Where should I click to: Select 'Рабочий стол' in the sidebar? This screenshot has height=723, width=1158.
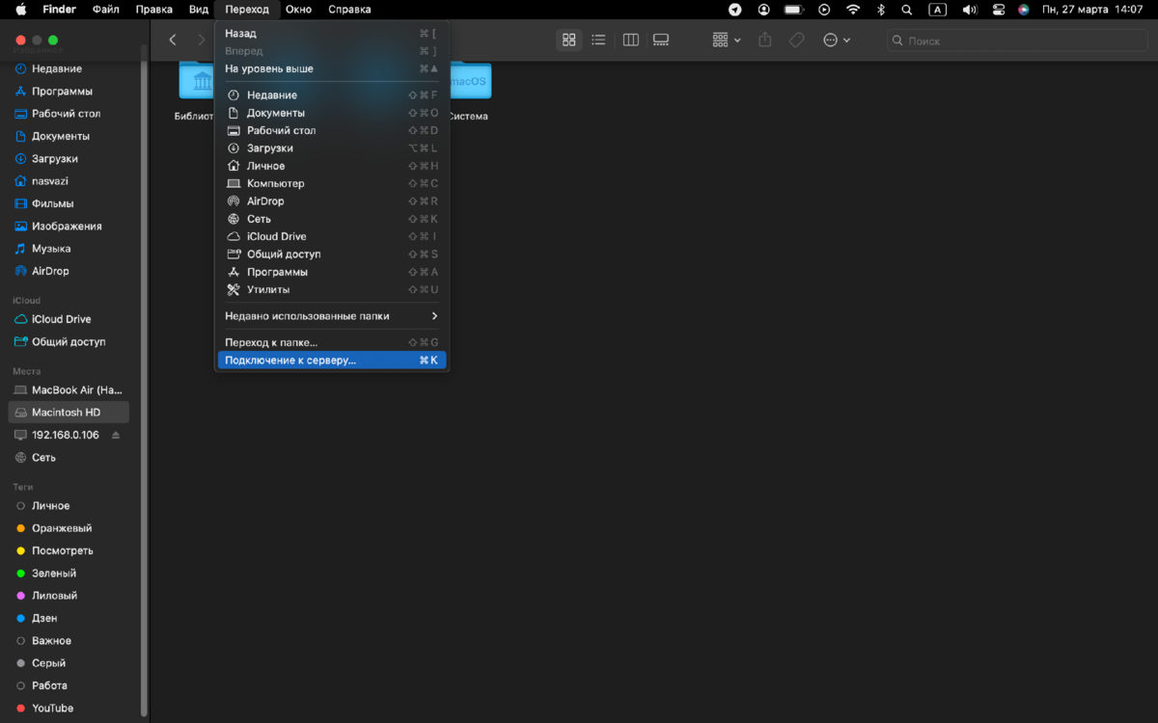point(68,114)
